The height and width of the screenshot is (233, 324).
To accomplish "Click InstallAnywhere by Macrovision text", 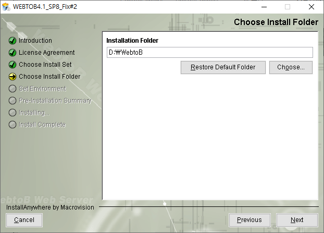I will point(50,207).
